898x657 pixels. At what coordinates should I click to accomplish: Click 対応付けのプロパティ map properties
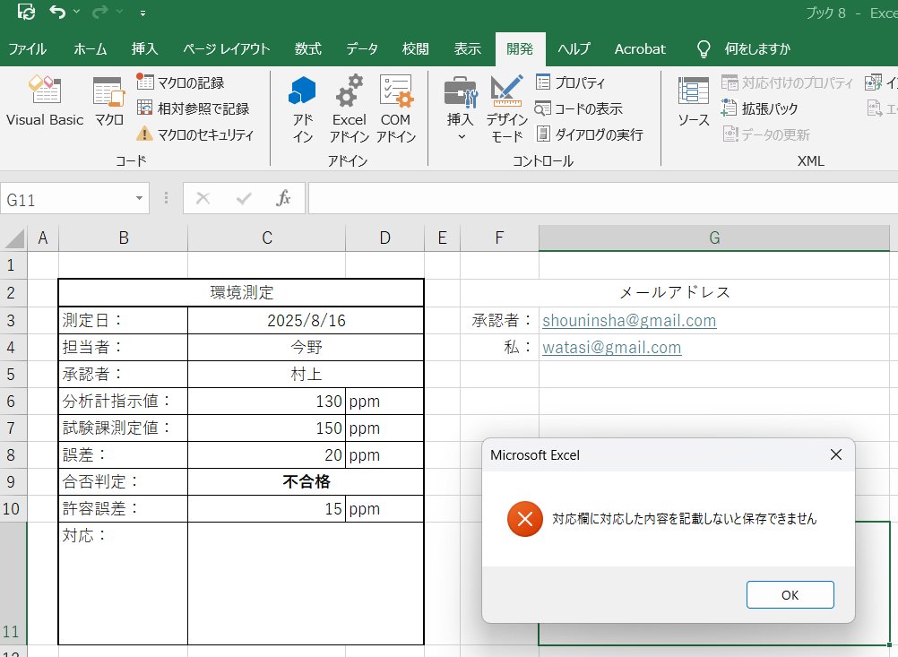point(787,82)
